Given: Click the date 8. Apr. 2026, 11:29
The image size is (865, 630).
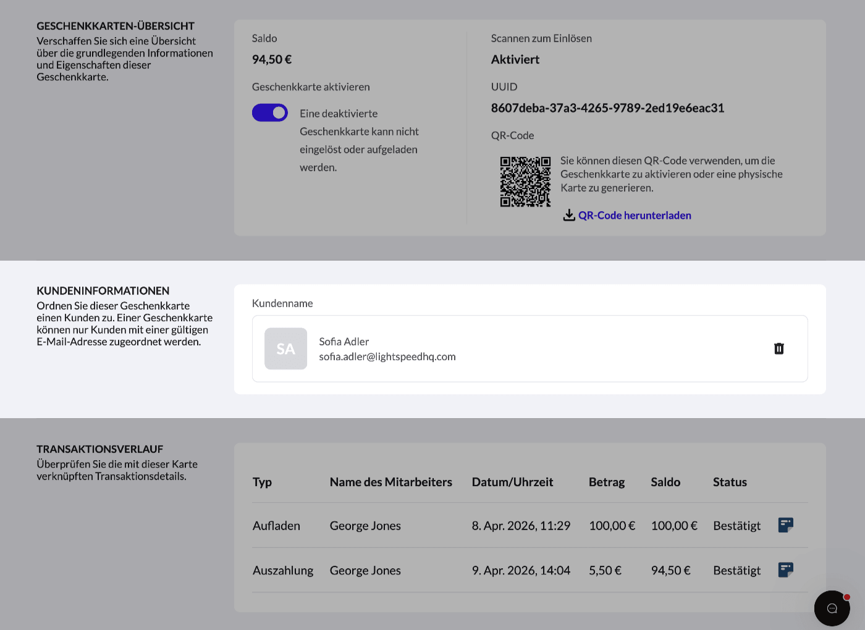Looking at the screenshot, I should 521,526.
